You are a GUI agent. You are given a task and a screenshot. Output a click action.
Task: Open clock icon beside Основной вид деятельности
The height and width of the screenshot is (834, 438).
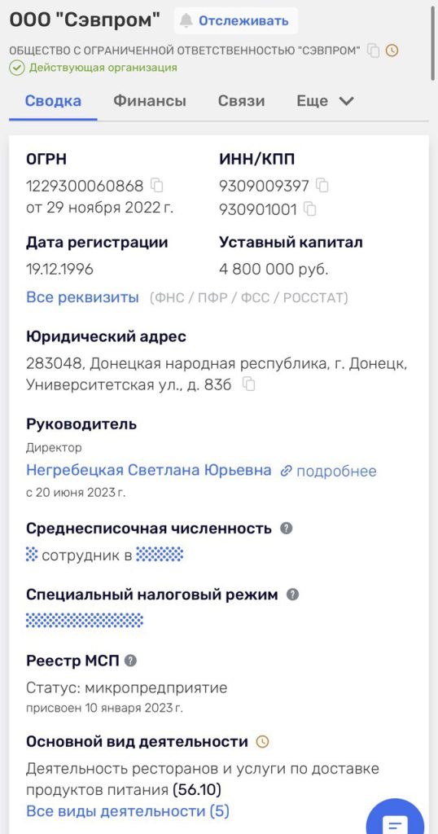pos(263,741)
